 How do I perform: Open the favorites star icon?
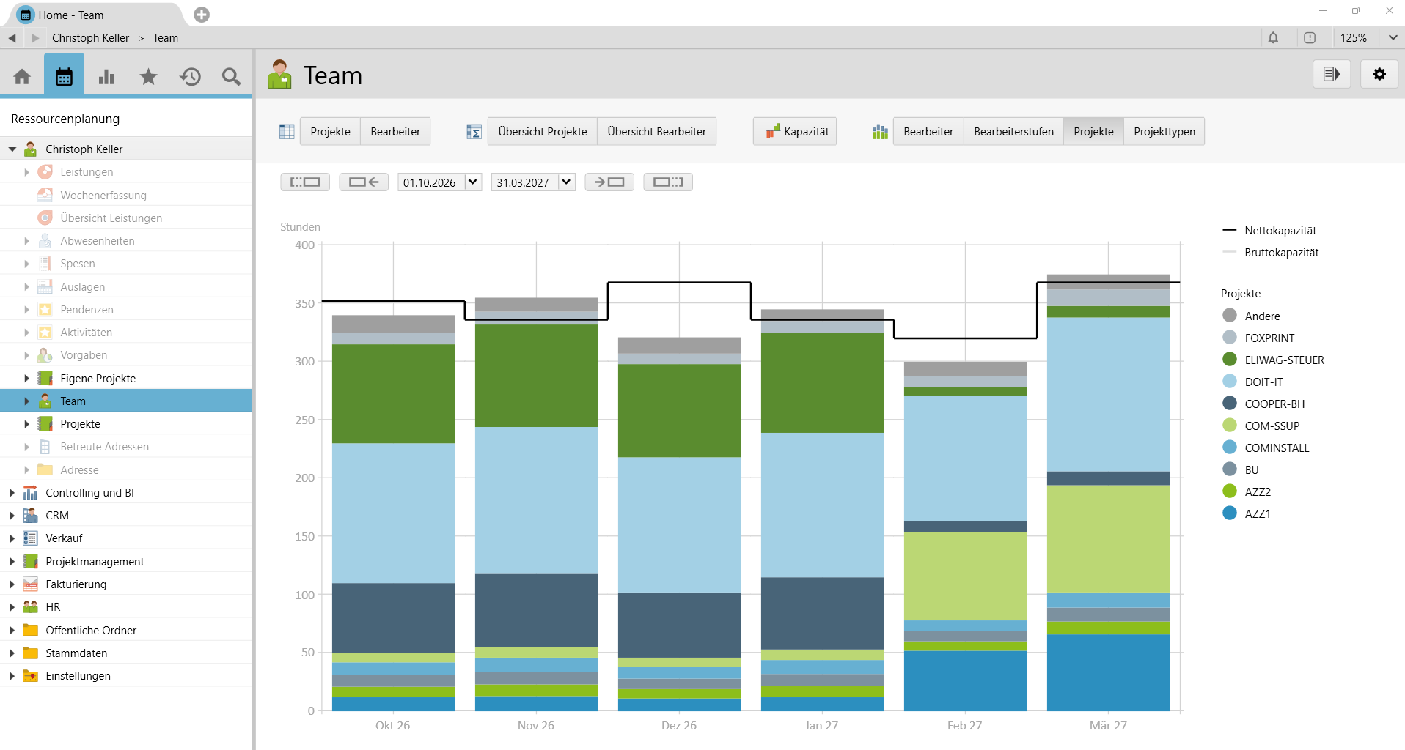(x=148, y=76)
